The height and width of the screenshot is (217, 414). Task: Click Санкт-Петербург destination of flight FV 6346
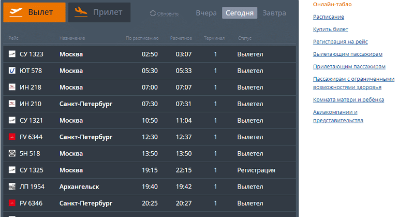click(x=86, y=203)
